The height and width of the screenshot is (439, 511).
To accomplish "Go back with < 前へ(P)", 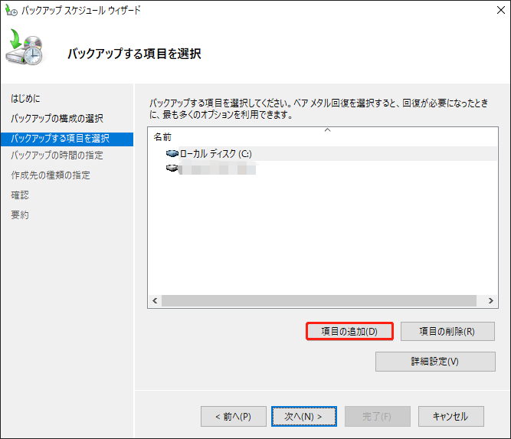I will pyautogui.click(x=234, y=416).
